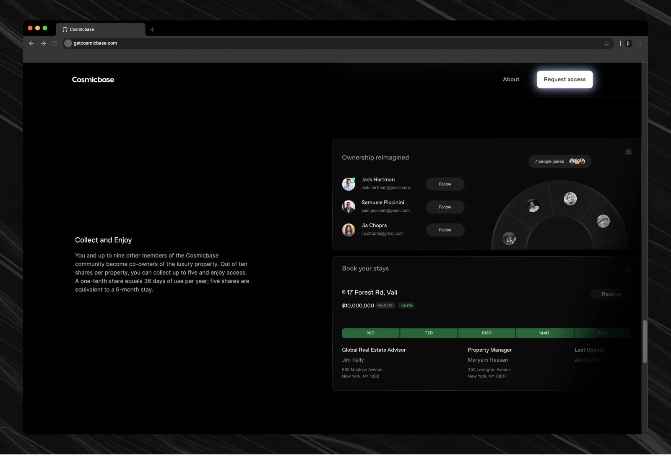Click the Request access button
Viewport: 671px width, 457px height.
[565, 80]
